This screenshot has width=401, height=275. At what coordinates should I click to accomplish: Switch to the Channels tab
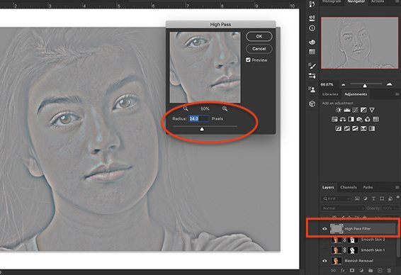[349, 187]
